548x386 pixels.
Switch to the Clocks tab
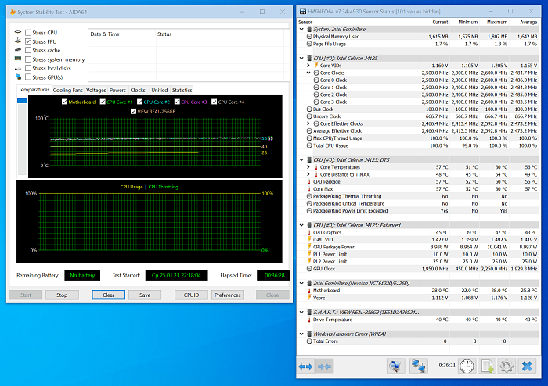[138, 90]
